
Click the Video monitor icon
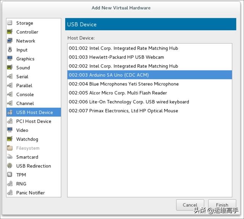[10, 130]
